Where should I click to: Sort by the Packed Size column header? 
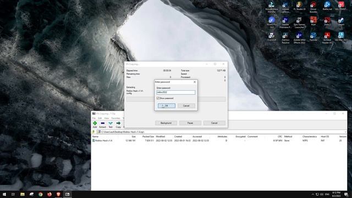148,136
